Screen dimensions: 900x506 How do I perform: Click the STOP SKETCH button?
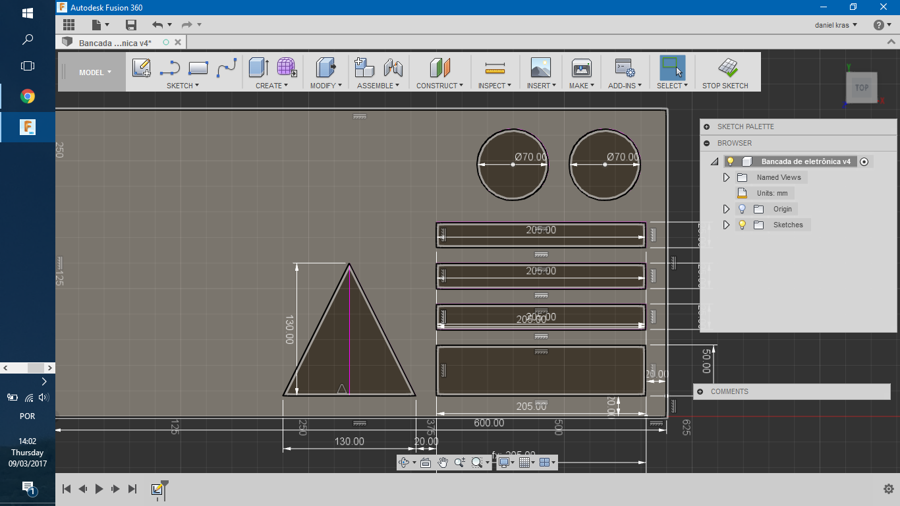click(725, 72)
